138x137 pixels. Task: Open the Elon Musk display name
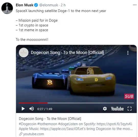tap(25, 5)
